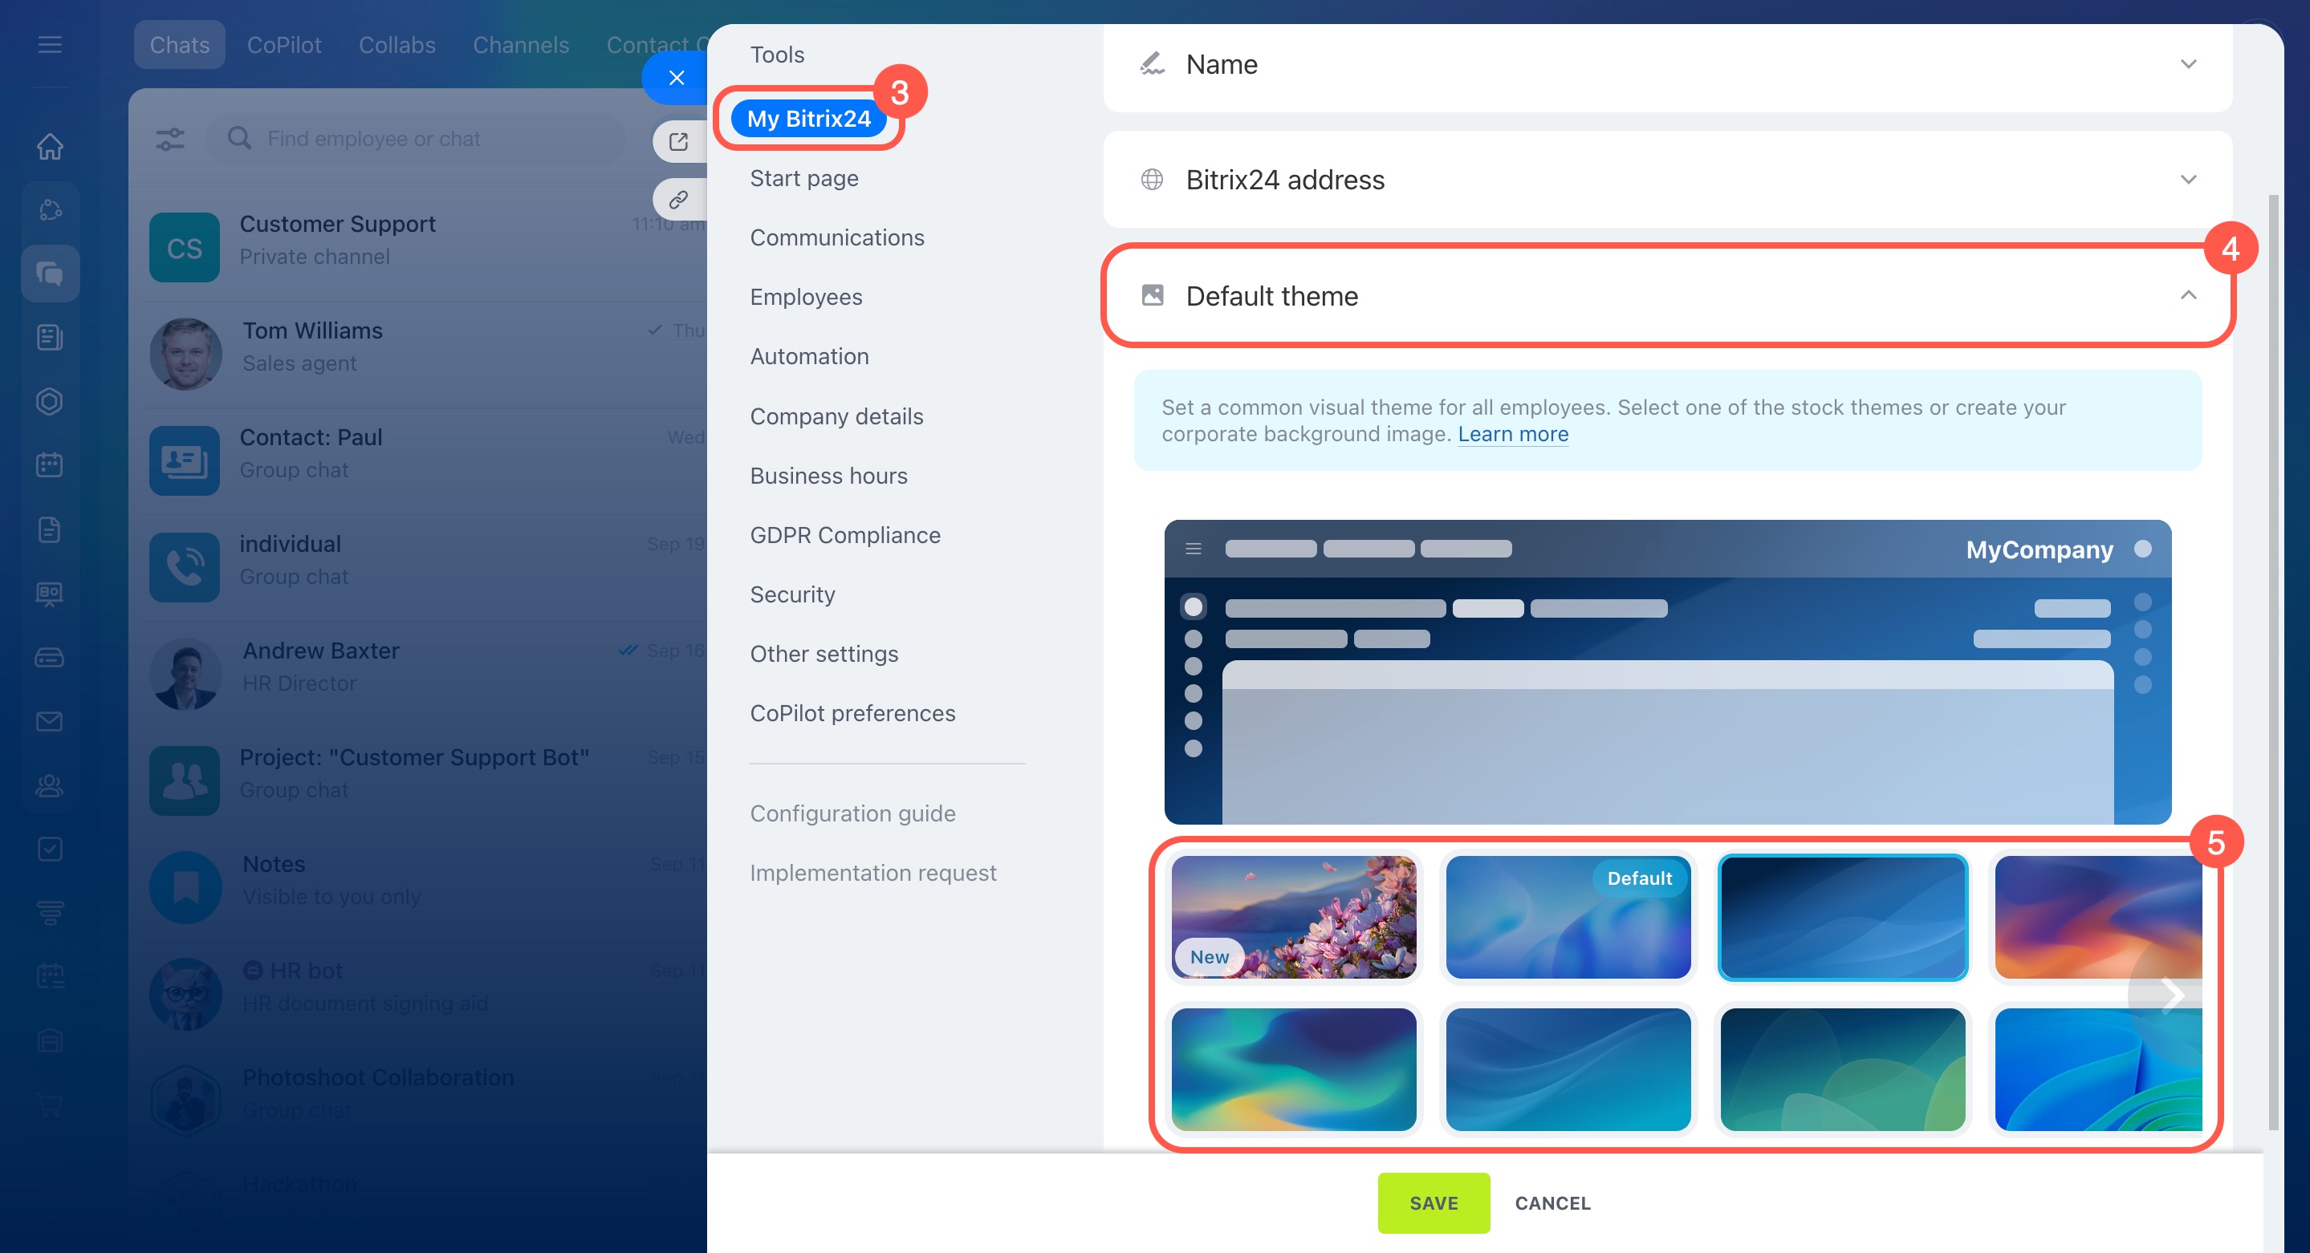Open the hamburger menu icon top-left
The image size is (2310, 1253).
point(51,44)
